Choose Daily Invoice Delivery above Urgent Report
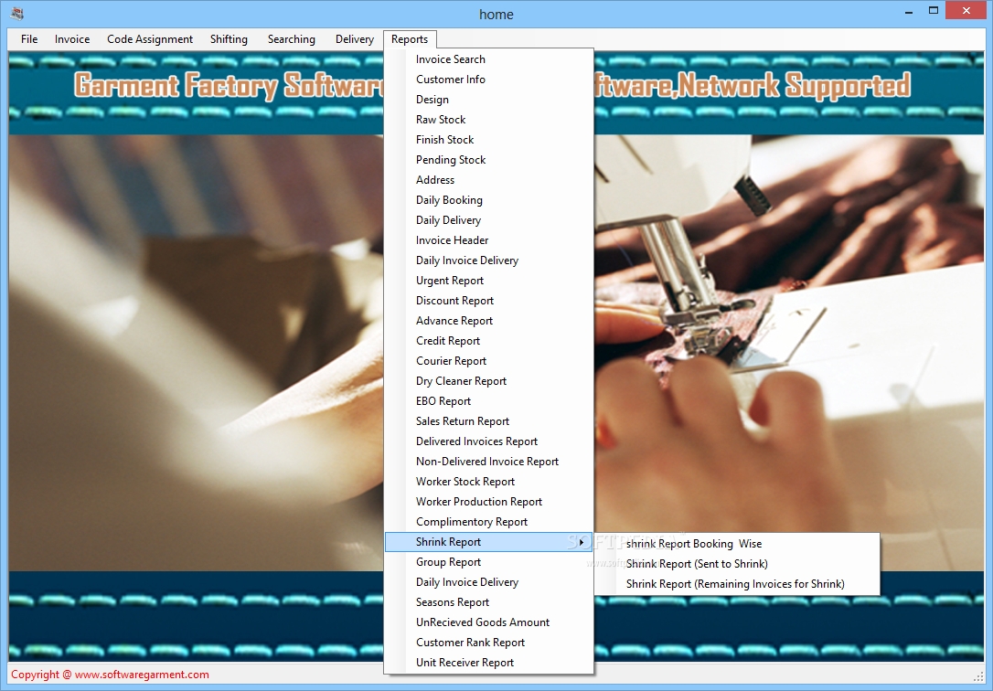 point(489,260)
